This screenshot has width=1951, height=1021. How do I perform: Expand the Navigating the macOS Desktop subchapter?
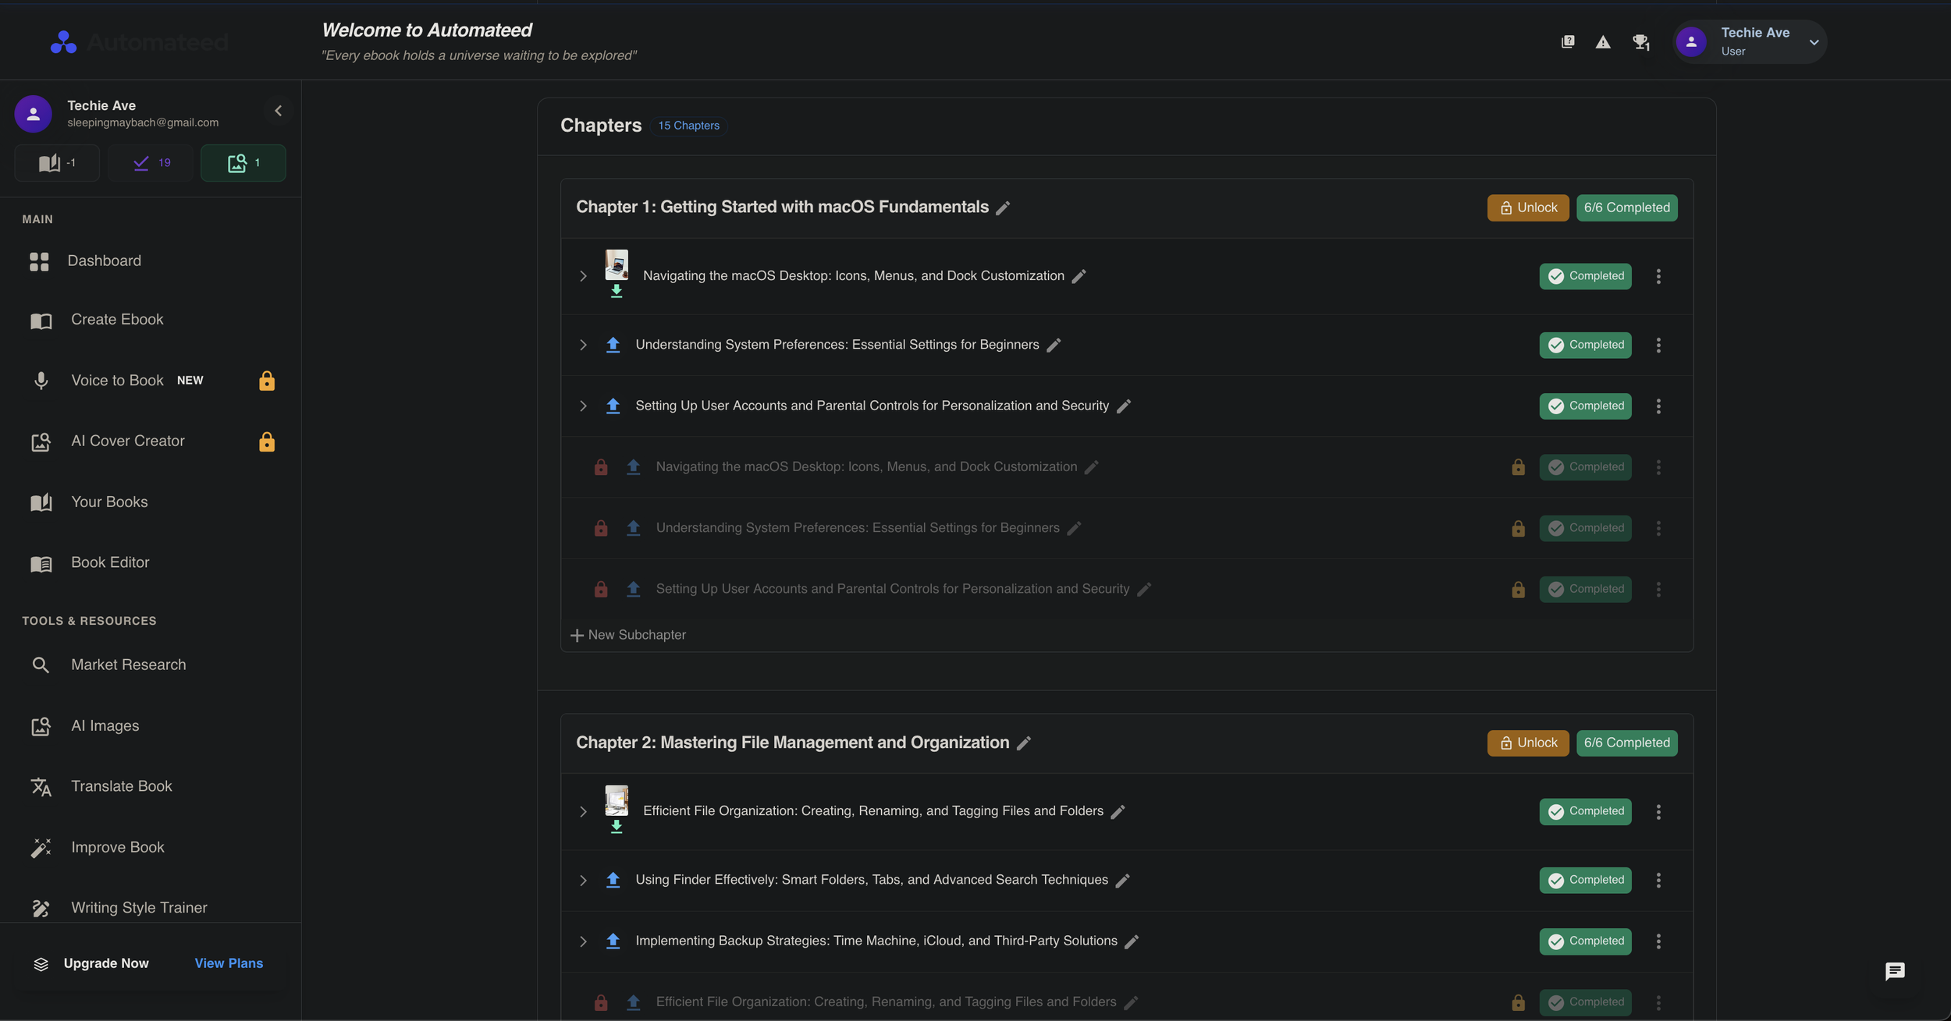pyautogui.click(x=582, y=275)
